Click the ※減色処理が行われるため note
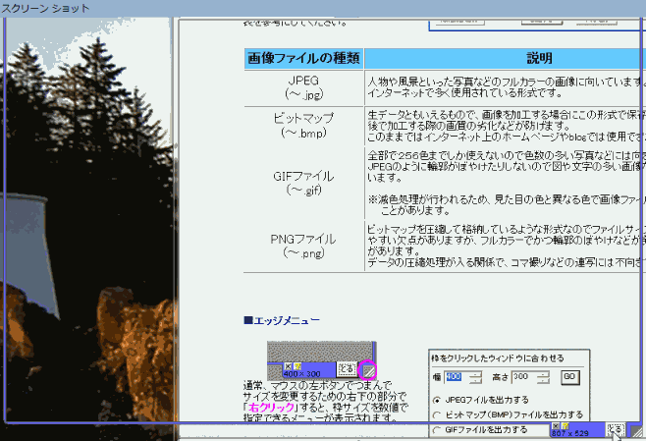Viewport: 646px width, 441px height. pos(507,205)
